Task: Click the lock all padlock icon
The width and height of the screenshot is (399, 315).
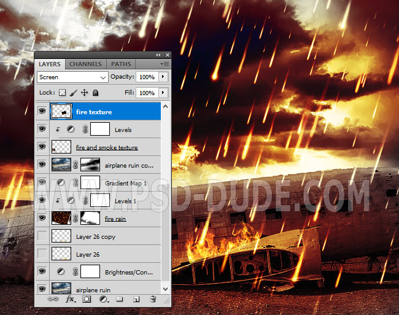Action: click(x=95, y=93)
